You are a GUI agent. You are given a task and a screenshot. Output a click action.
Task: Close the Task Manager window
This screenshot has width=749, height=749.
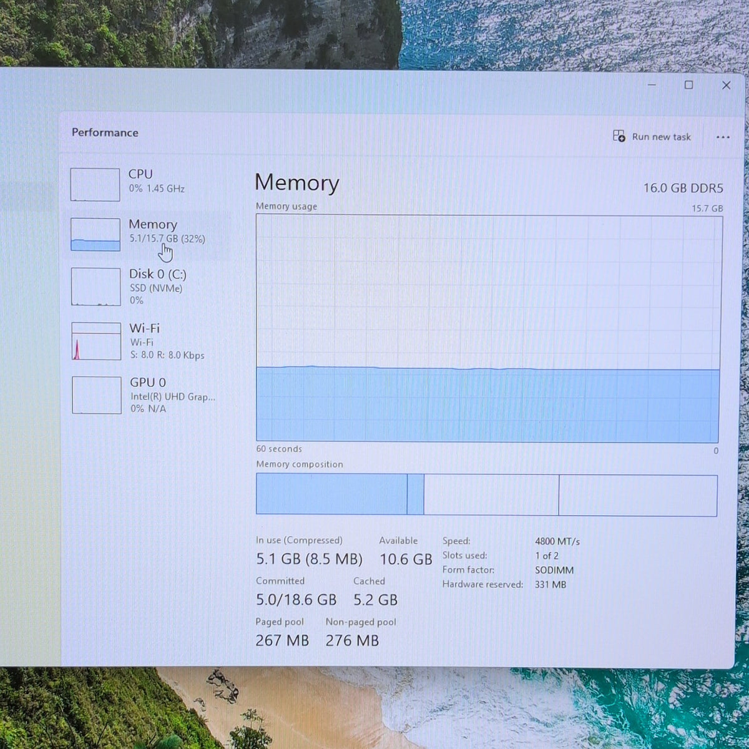click(726, 86)
